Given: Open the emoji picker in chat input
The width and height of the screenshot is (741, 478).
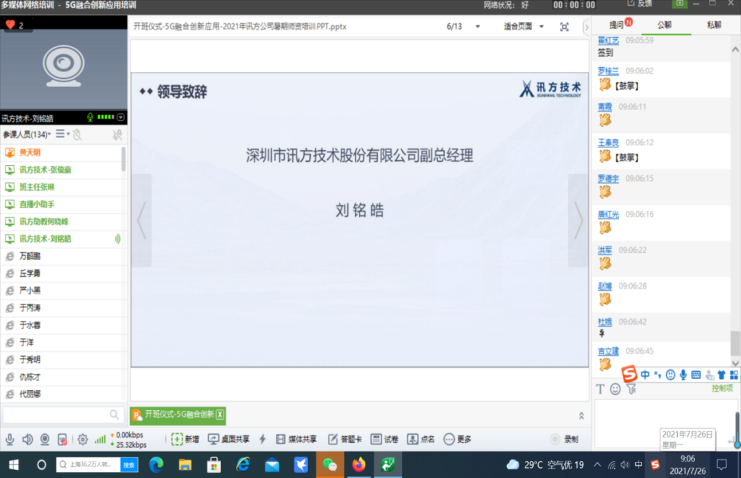Looking at the screenshot, I should pyautogui.click(x=615, y=388).
